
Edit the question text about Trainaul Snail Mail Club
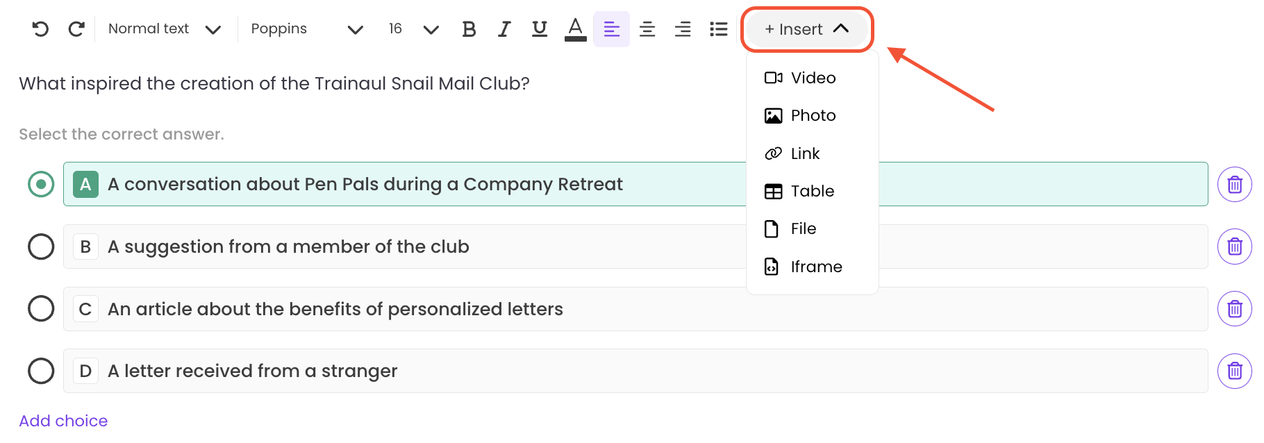tap(274, 83)
